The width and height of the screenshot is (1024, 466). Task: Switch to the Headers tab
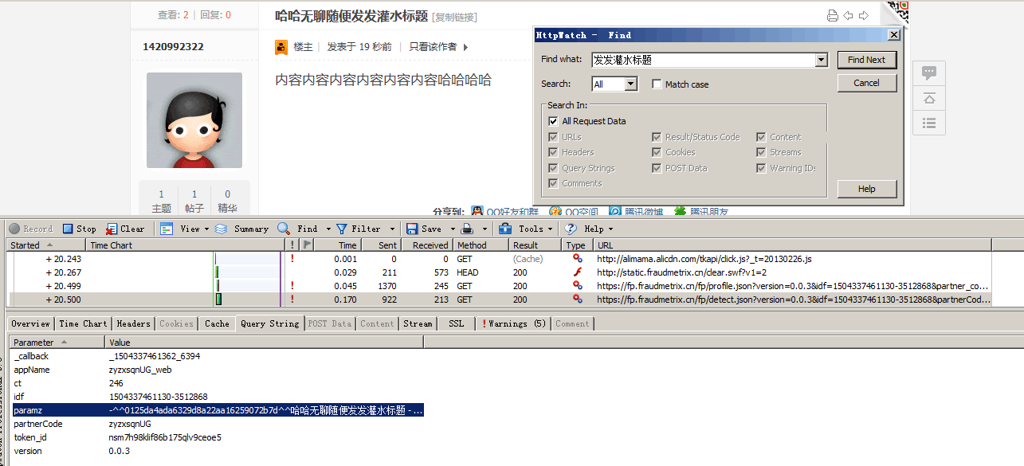click(133, 323)
